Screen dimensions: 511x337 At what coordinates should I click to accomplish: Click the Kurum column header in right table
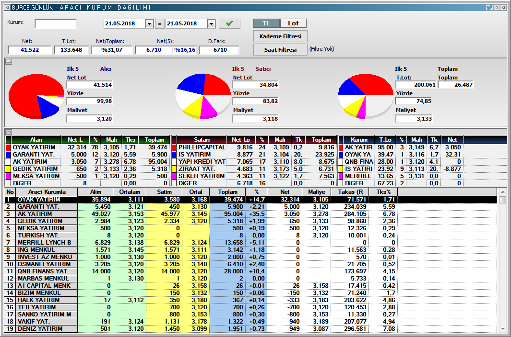click(x=359, y=140)
